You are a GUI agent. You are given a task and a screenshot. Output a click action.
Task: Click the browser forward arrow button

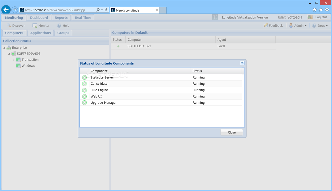(15, 10)
